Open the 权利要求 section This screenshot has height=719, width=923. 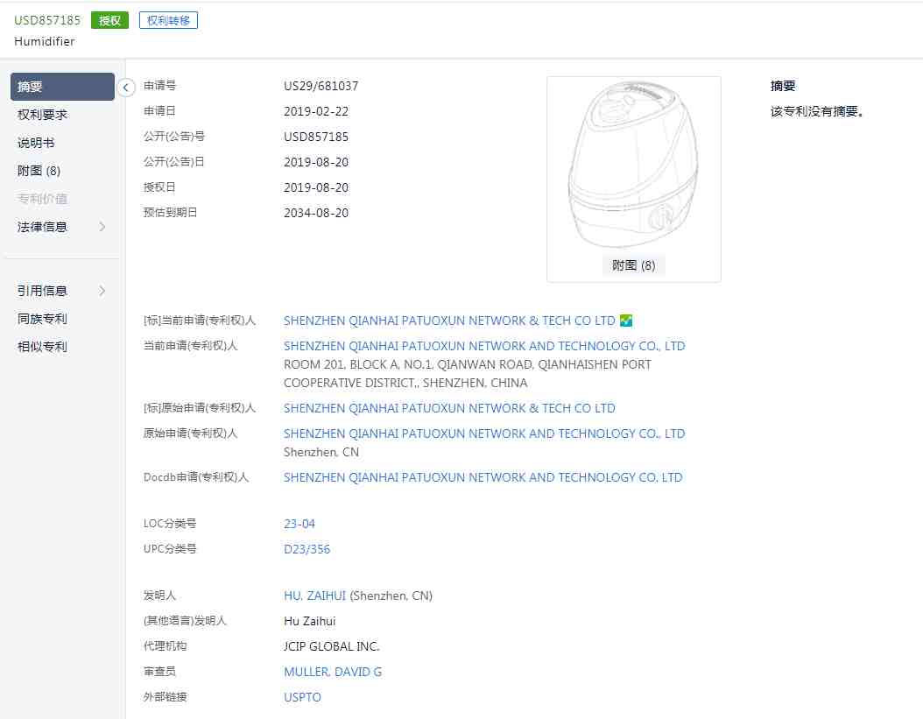coord(42,115)
